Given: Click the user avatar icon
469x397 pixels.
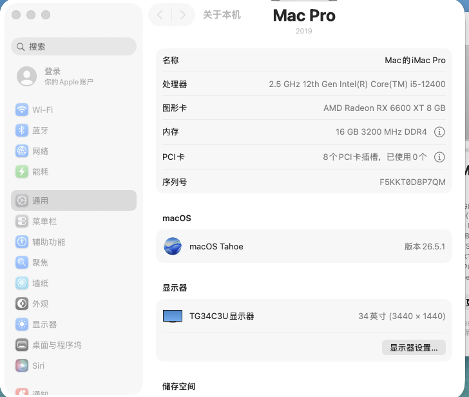Looking at the screenshot, I should (26, 76).
